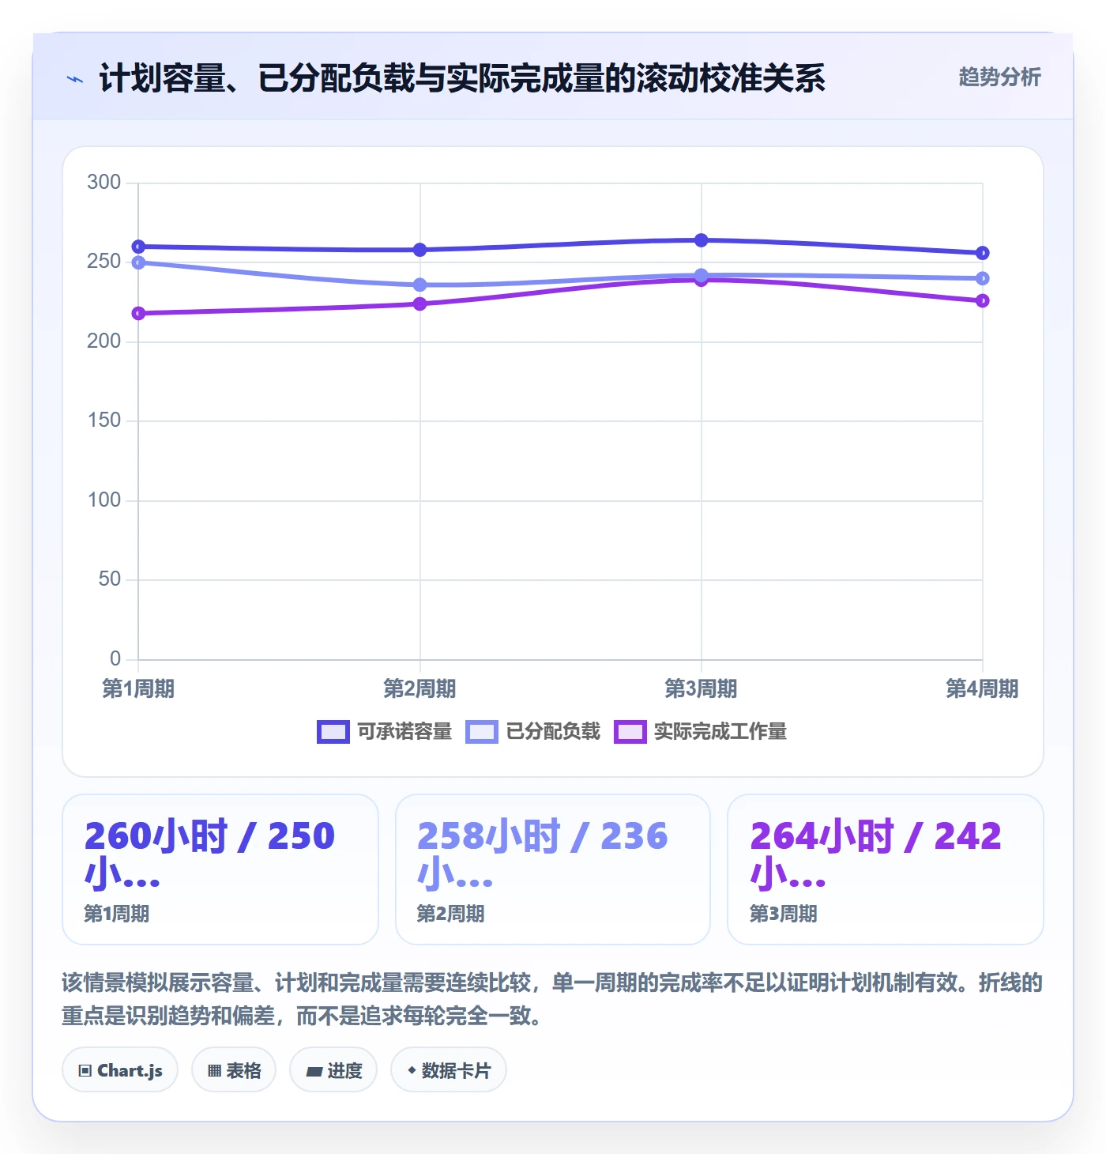Select the 实际完成工作量 data point at 第1周期

coord(138,314)
